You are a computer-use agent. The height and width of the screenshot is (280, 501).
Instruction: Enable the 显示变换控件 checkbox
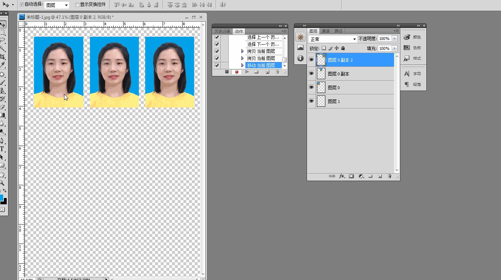pos(77,4)
